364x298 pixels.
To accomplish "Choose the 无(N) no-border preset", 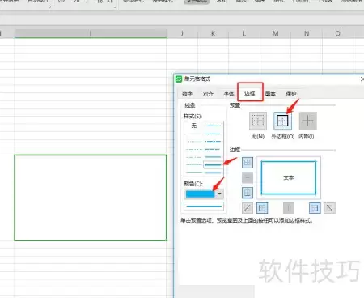I will pos(258,121).
